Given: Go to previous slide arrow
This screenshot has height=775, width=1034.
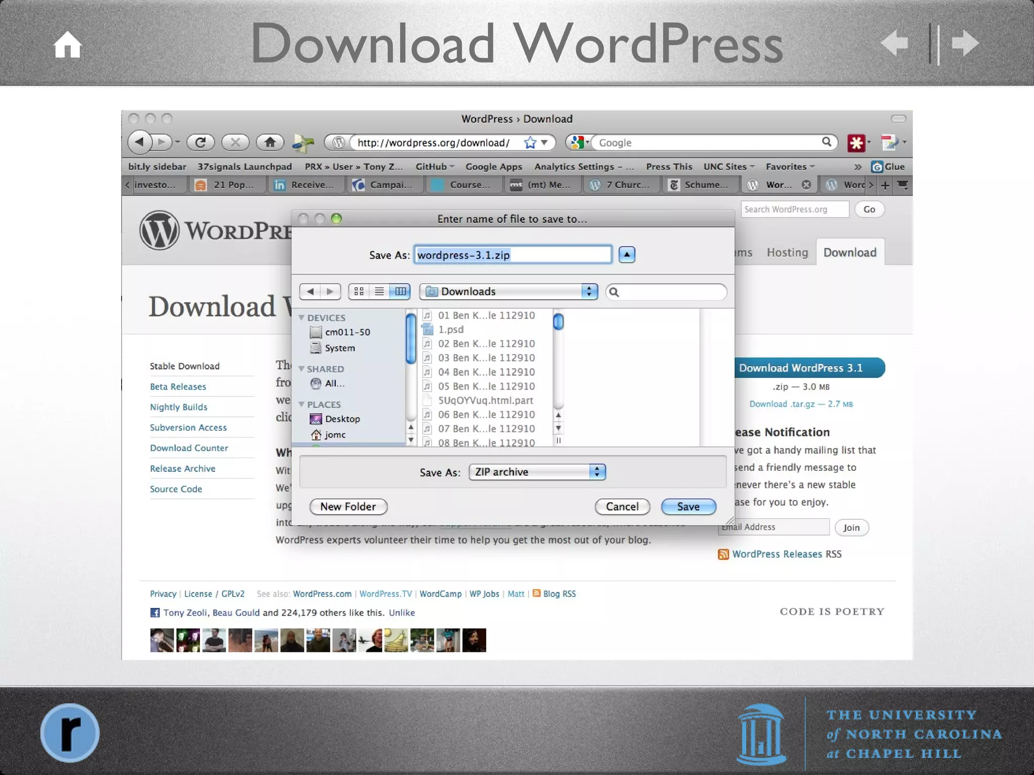Looking at the screenshot, I should pos(894,43).
